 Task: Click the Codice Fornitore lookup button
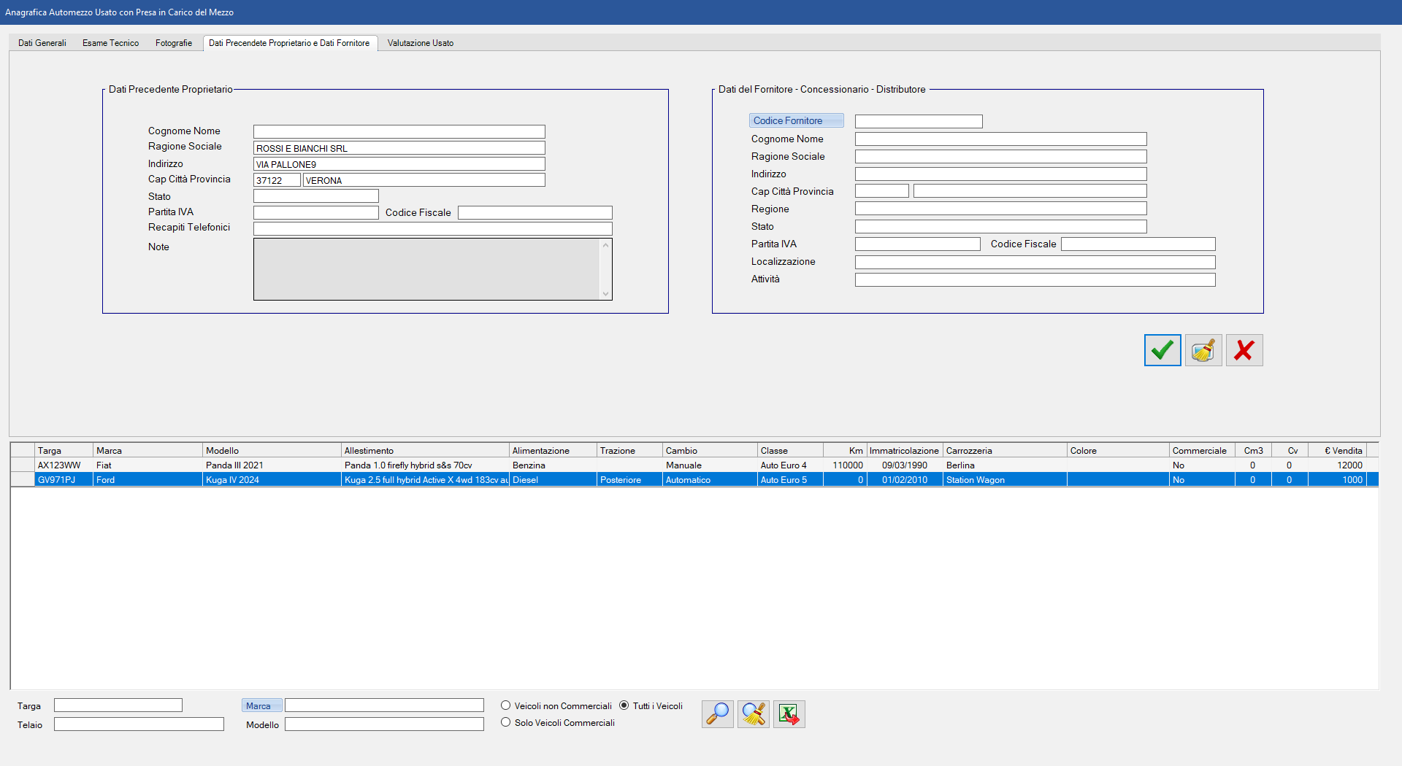tap(796, 120)
